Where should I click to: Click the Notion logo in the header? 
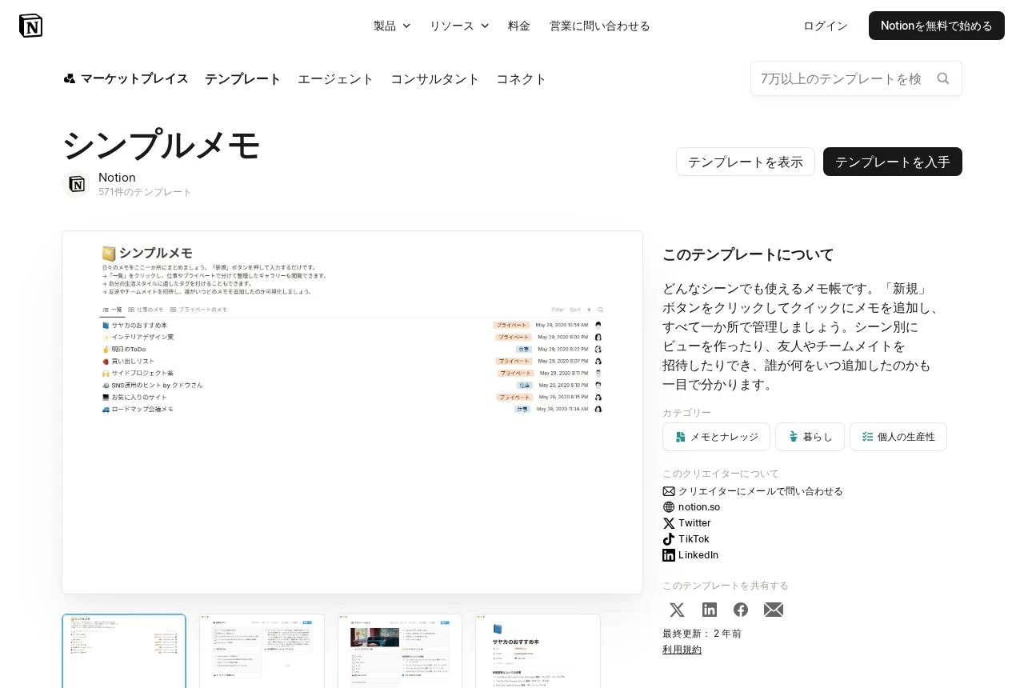coord(30,26)
